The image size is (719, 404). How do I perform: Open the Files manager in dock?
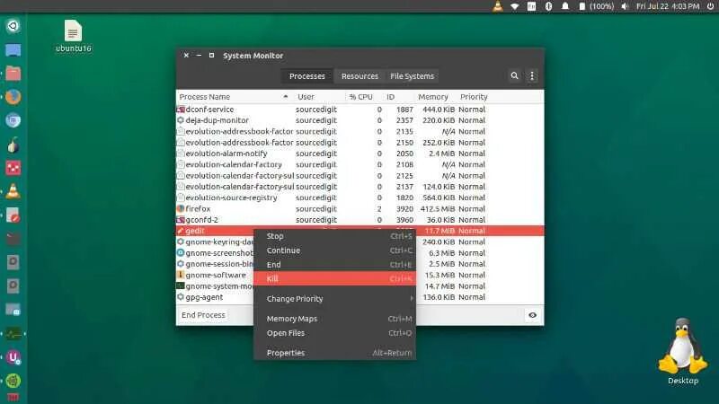click(13, 74)
